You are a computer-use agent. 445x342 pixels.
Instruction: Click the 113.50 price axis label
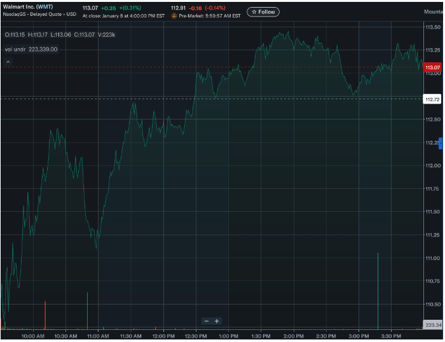tap(433, 27)
